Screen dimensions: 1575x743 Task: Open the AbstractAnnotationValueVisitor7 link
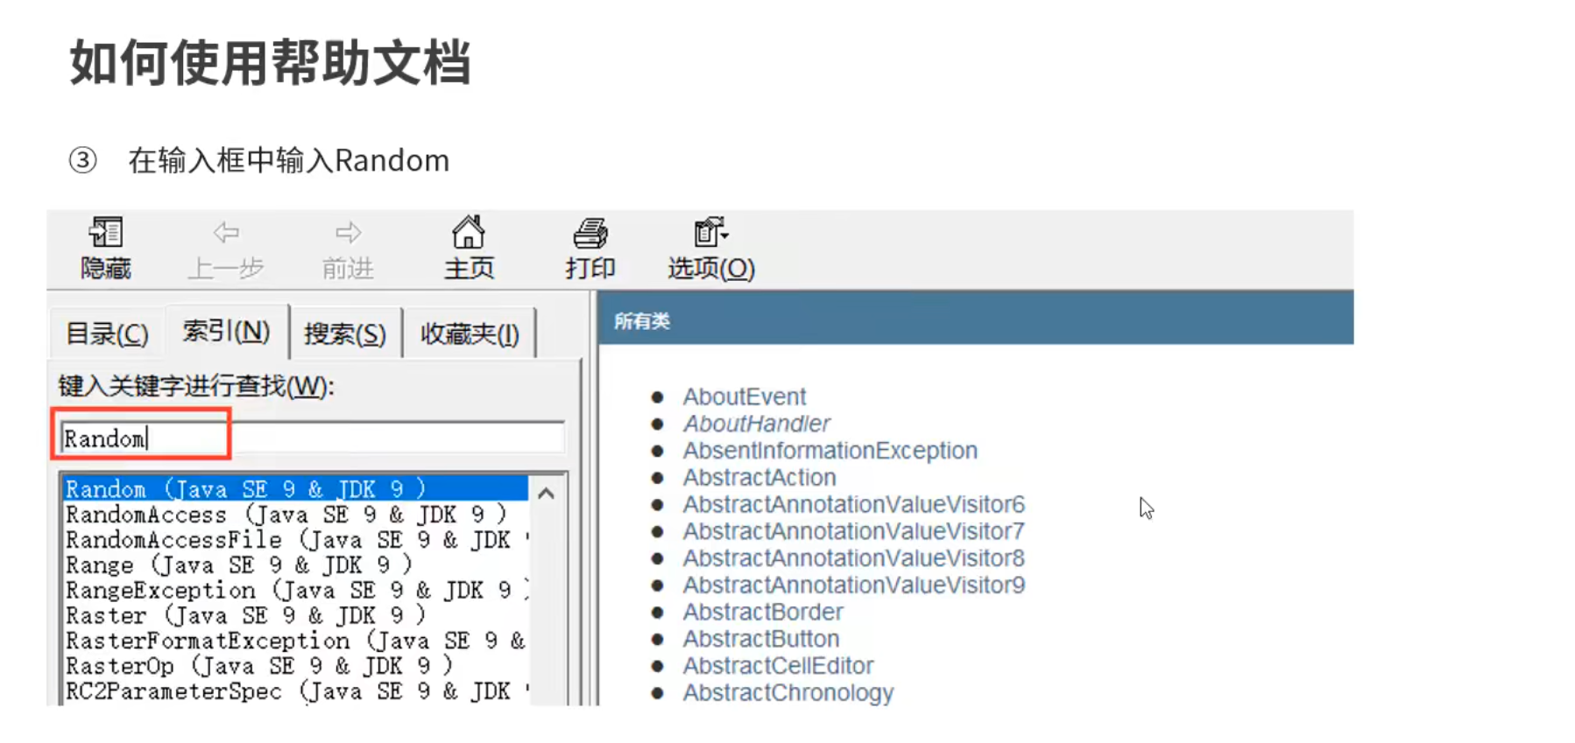853,531
